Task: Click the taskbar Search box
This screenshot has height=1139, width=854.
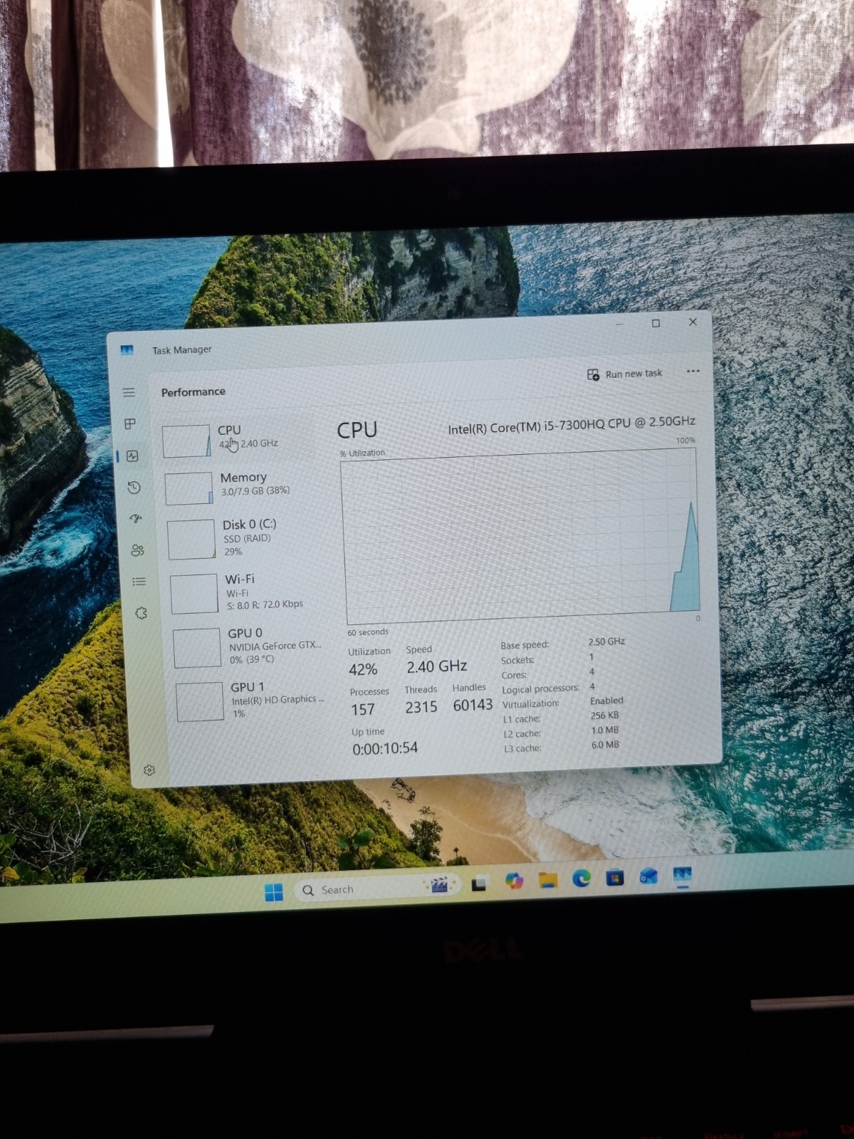Action: [378, 888]
